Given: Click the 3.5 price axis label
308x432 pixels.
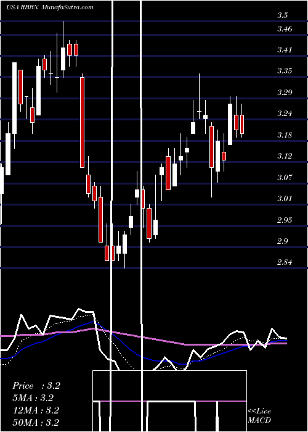Looking at the screenshot, I should [x=282, y=15].
